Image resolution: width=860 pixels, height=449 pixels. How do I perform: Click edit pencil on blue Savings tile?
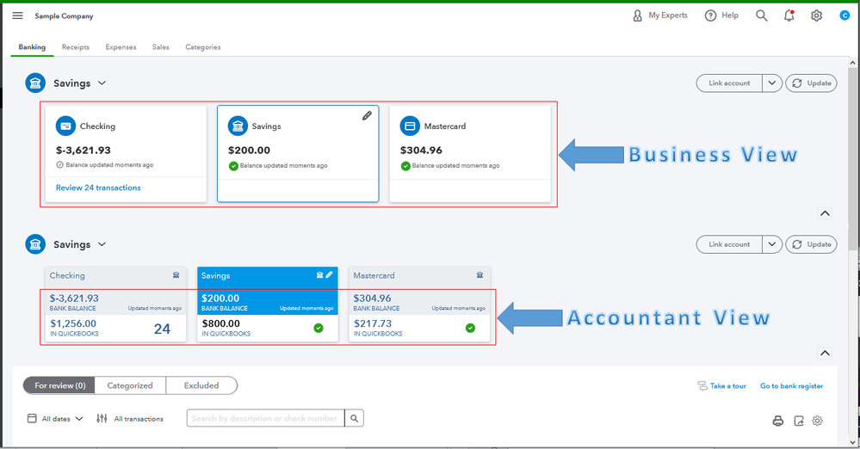(x=329, y=275)
